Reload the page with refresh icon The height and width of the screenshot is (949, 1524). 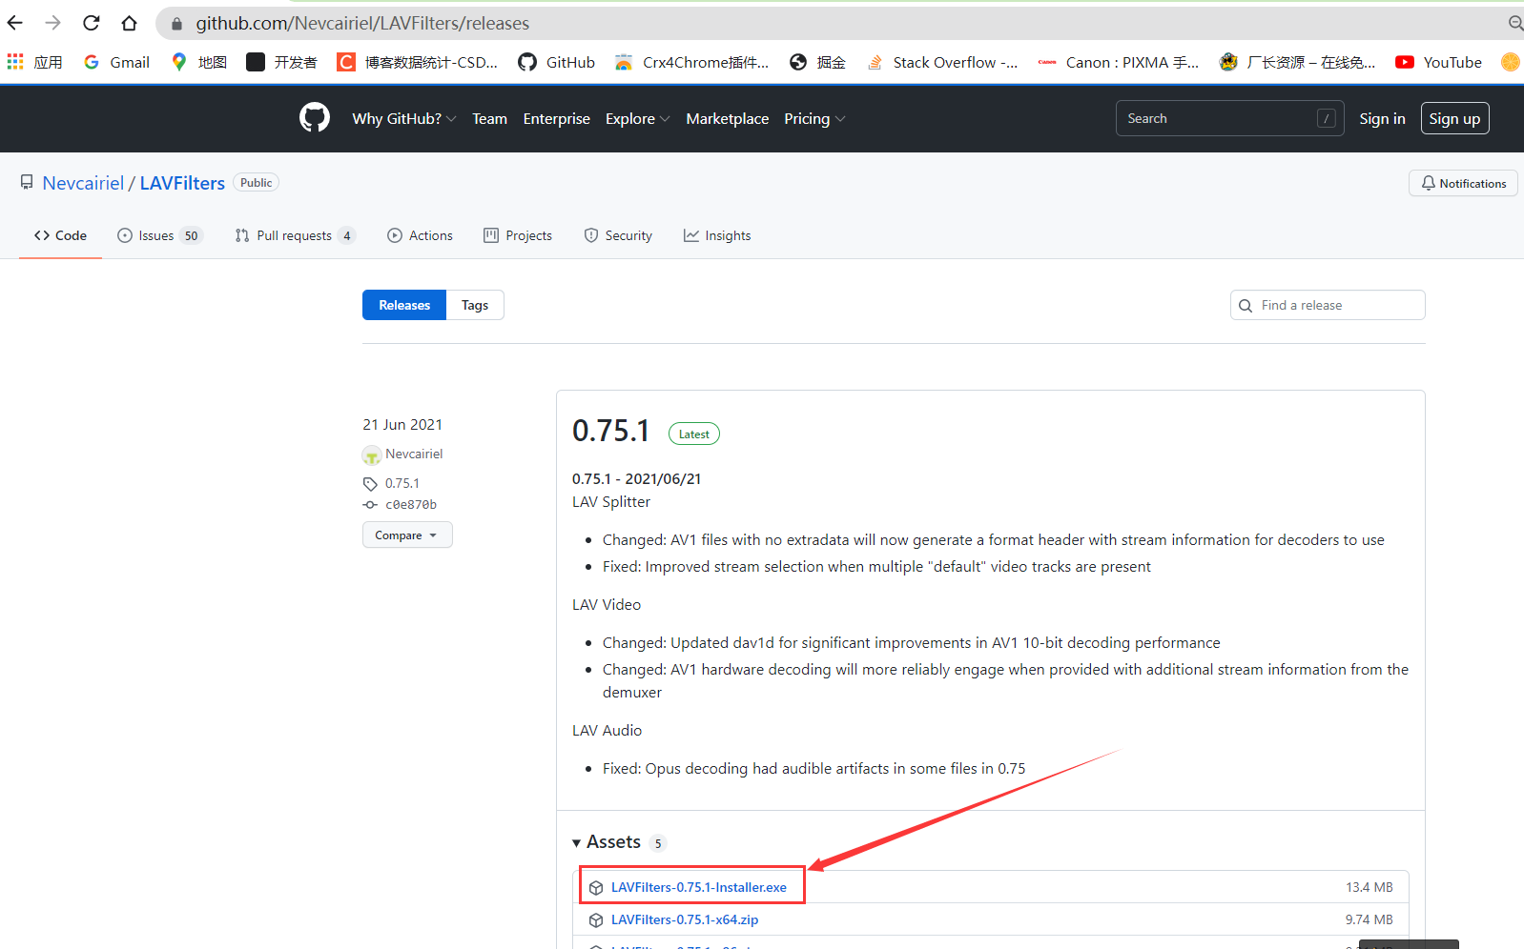pyautogui.click(x=92, y=23)
